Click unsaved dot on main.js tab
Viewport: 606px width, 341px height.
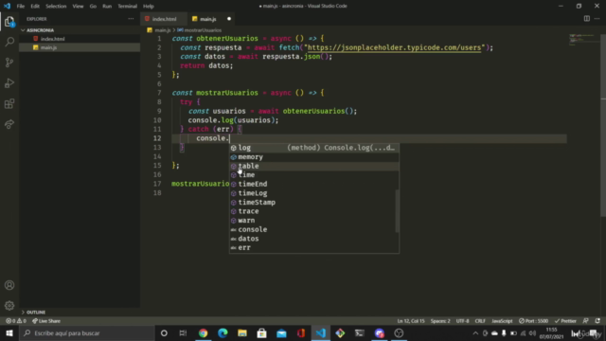(x=229, y=19)
